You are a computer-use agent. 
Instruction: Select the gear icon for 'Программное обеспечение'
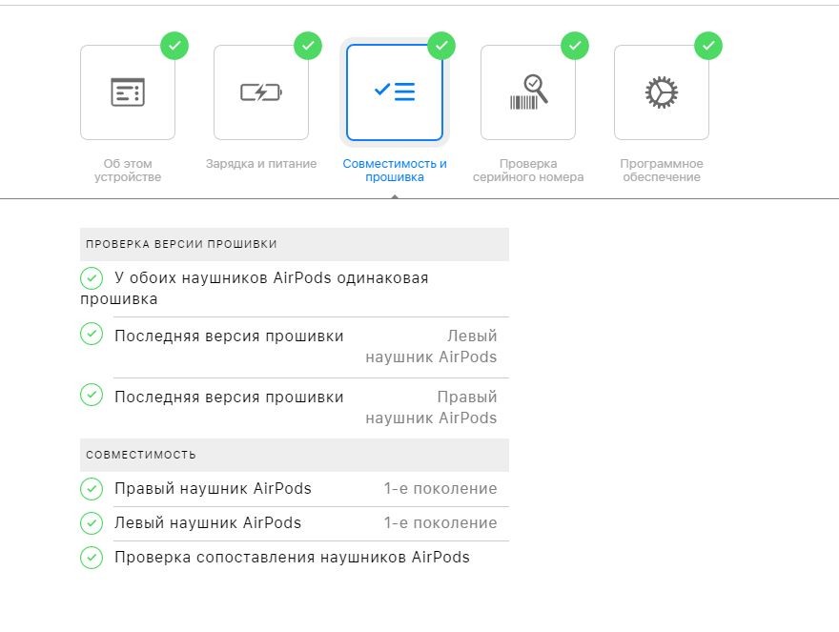pyautogui.click(x=662, y=92)
